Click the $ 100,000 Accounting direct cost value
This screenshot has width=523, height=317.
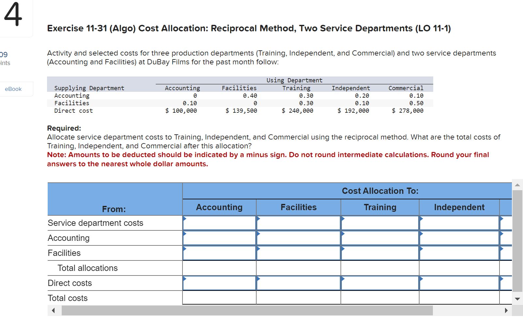click(x=181, y=111)
